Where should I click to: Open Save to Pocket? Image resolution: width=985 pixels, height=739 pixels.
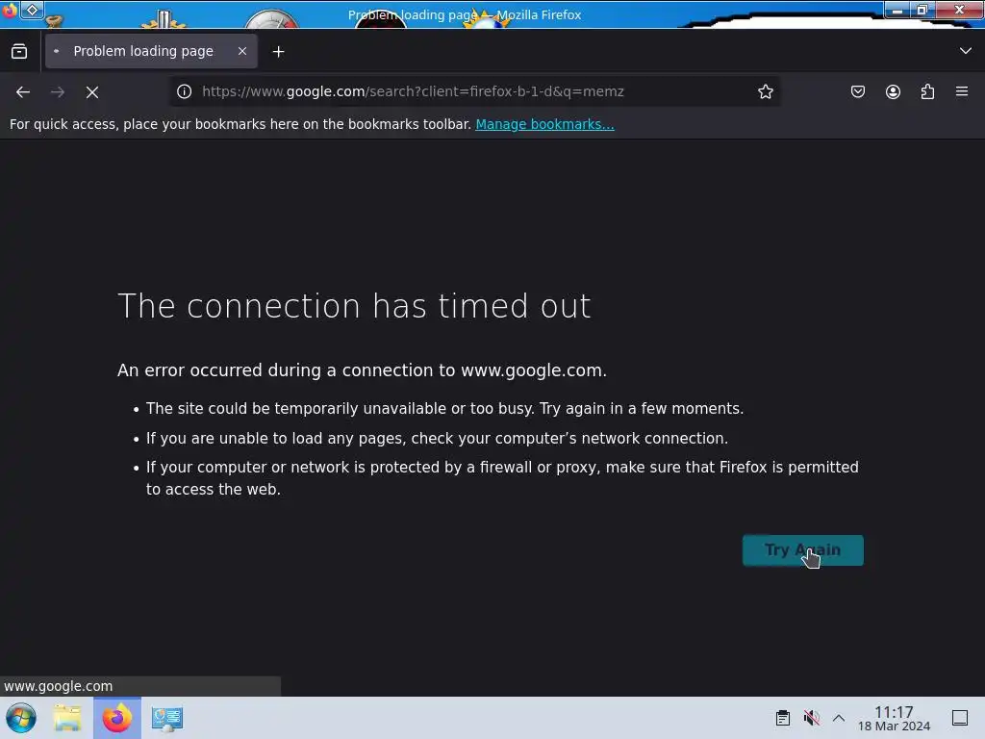857,91
